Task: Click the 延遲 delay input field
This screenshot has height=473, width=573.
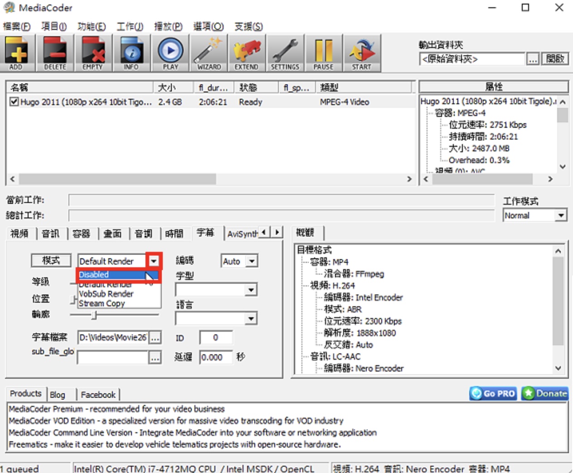Action: pyautogui.click(x=216, y=357)
